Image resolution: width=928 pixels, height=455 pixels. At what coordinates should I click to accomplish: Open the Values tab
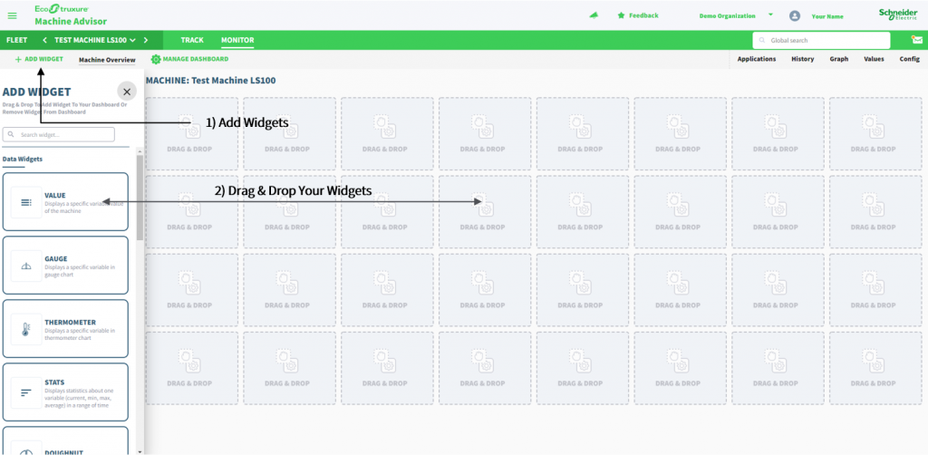point(875,59)
